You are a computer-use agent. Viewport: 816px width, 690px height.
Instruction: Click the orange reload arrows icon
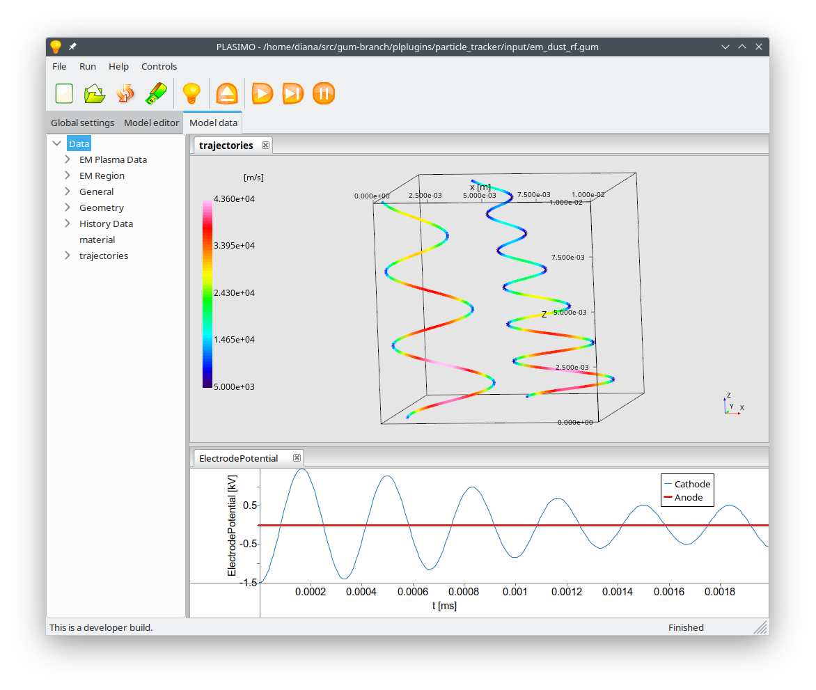(125, 93)
